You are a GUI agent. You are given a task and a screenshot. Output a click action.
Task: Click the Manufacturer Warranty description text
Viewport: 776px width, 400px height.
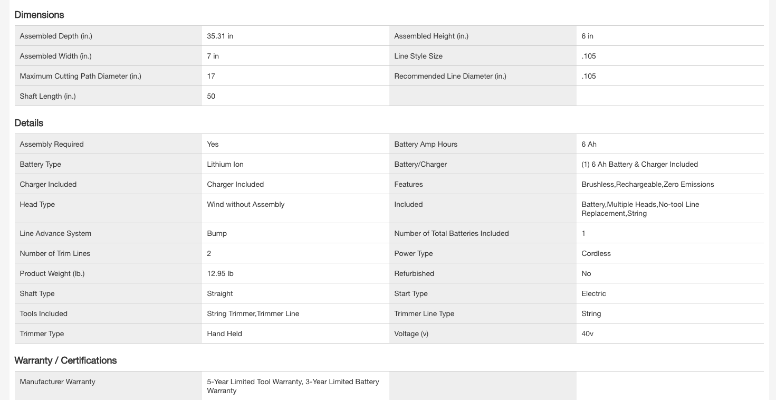point(293,386)
